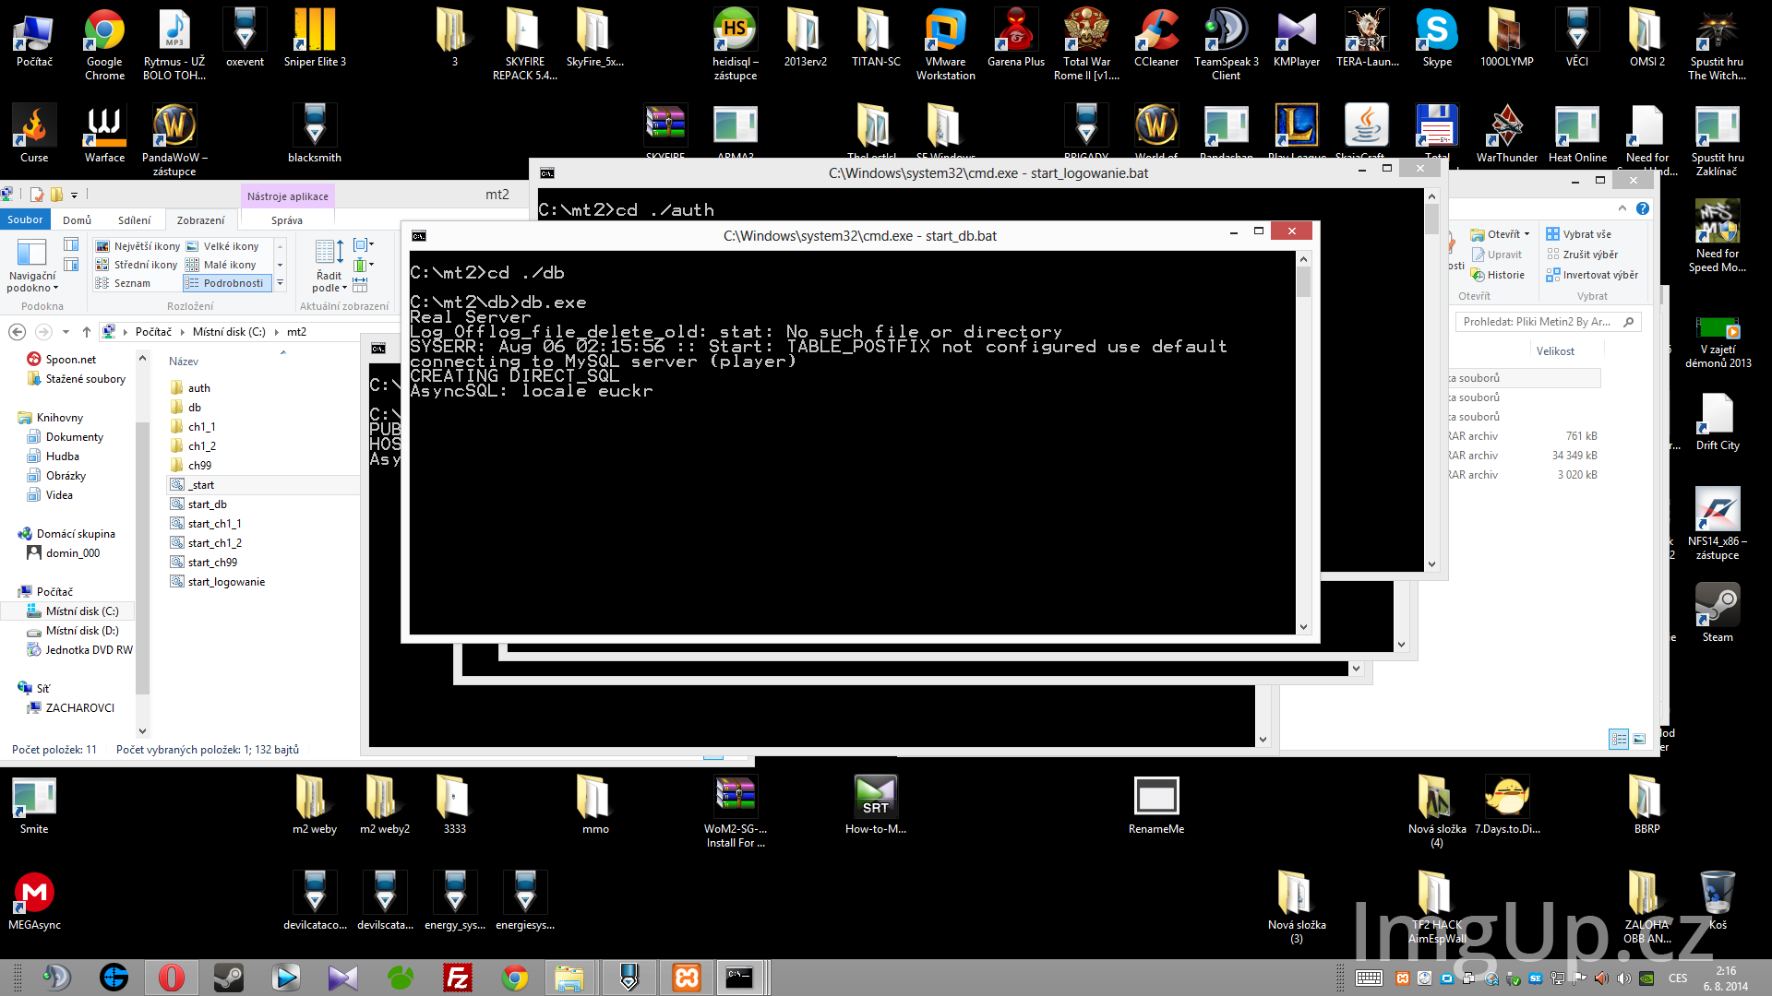Click the FileZilla icon in the taskbar

click(x=458, y=978)
